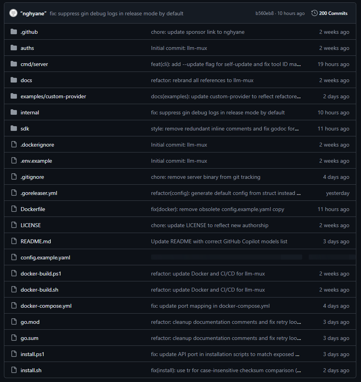The height and width of the screenshot is (382, 361).
Task: Click the commit history clock icon
Action: (314, 13)
